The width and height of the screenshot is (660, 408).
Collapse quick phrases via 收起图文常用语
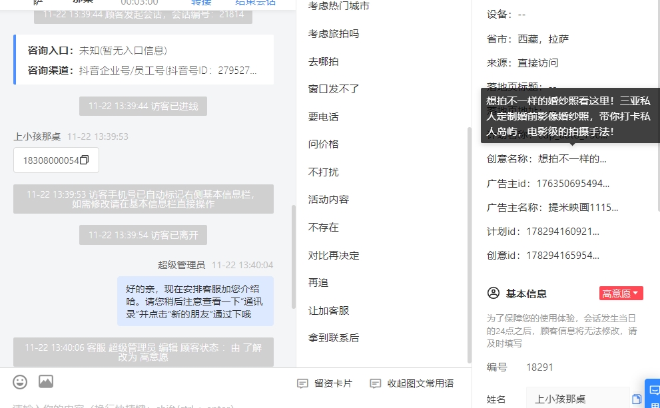(x=412, y=383)
